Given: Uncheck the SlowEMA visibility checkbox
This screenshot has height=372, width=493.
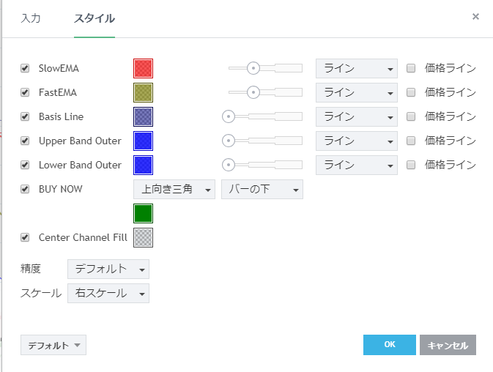Looking at the screenshot, I should 26,68.
